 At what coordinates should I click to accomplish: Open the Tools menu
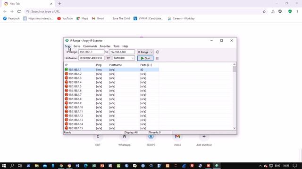click(117, 46)
